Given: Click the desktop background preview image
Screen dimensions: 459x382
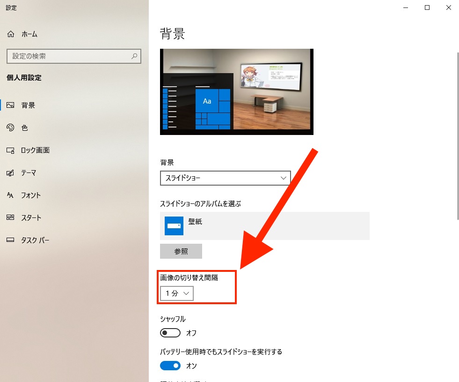Looking at the screenshot, I should 236,91.
